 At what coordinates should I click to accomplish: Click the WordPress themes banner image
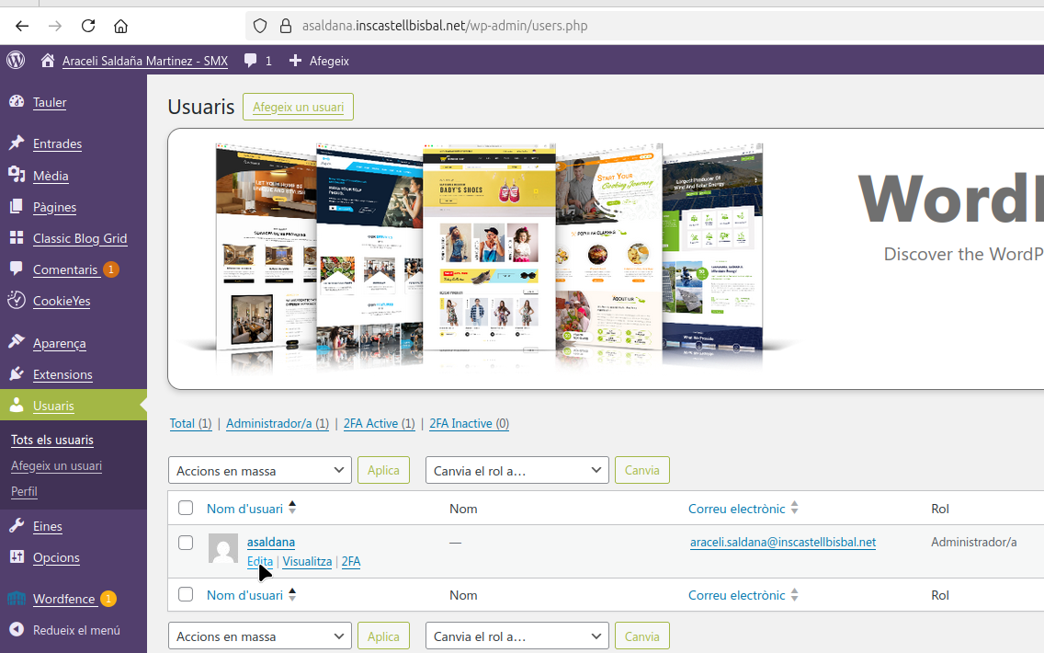pos(607,258)
